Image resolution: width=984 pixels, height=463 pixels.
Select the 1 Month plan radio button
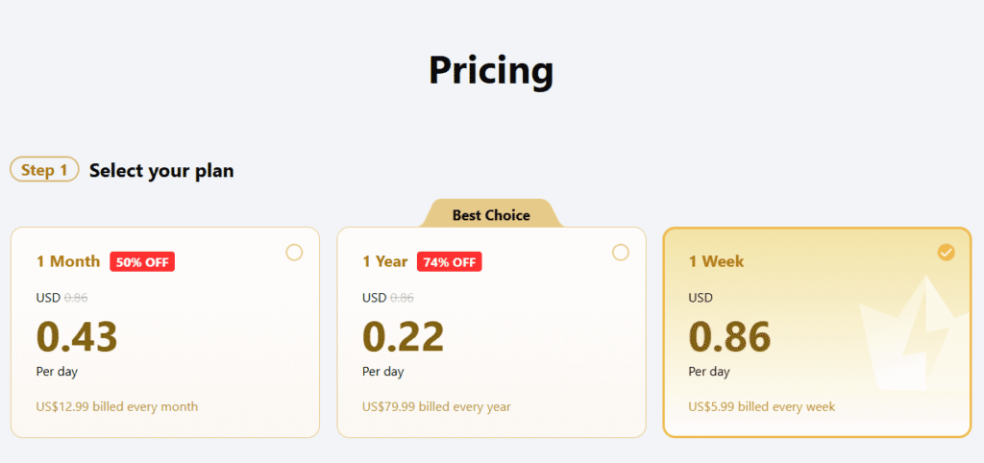coord(294,253)
